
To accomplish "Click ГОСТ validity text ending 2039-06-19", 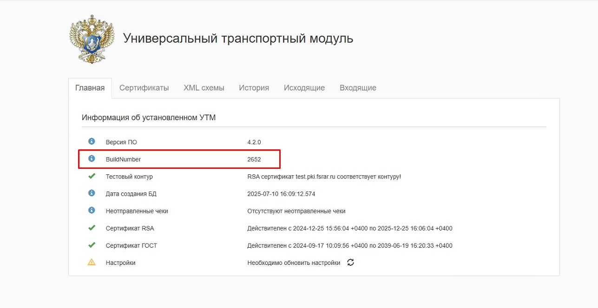I will (x=350, y=245).
